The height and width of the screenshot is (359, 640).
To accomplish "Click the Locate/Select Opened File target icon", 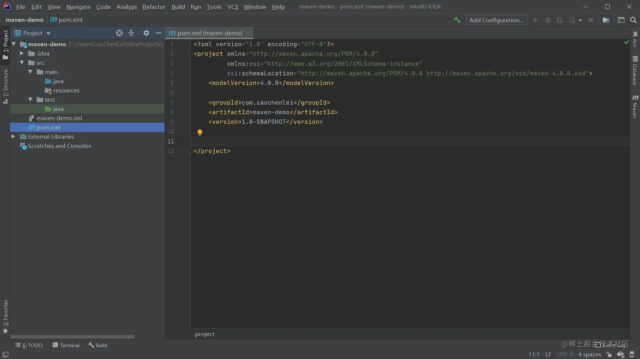I will (119, 33).
